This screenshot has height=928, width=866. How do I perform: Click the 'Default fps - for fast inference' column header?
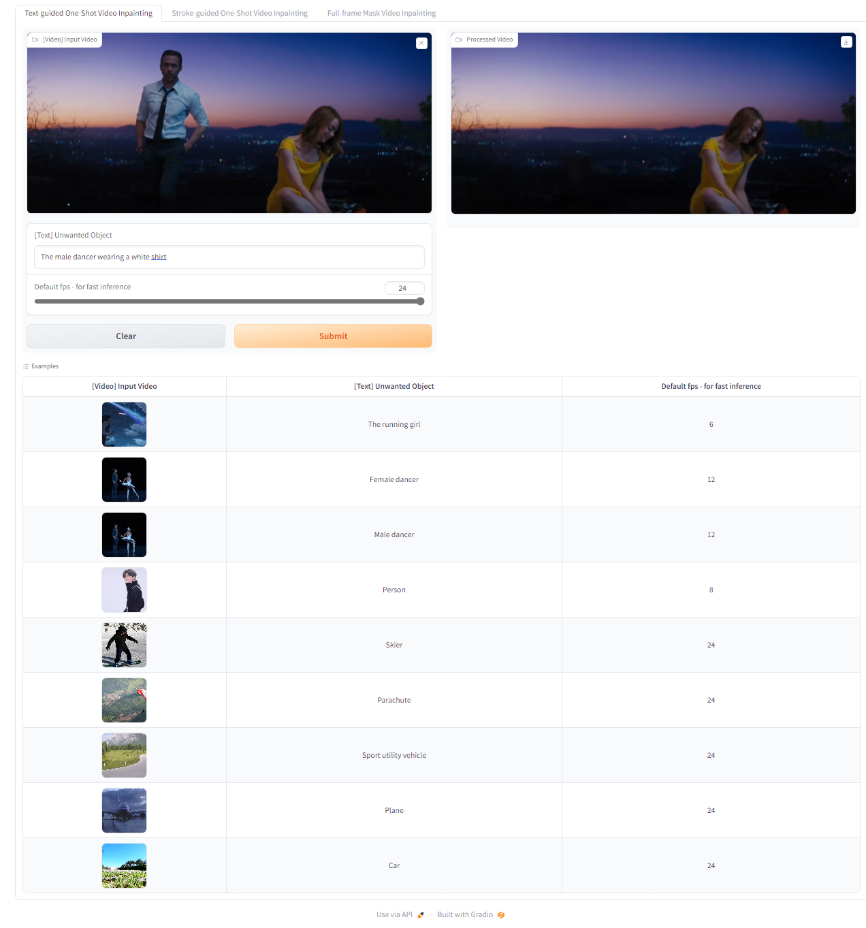tap(711, 386)
